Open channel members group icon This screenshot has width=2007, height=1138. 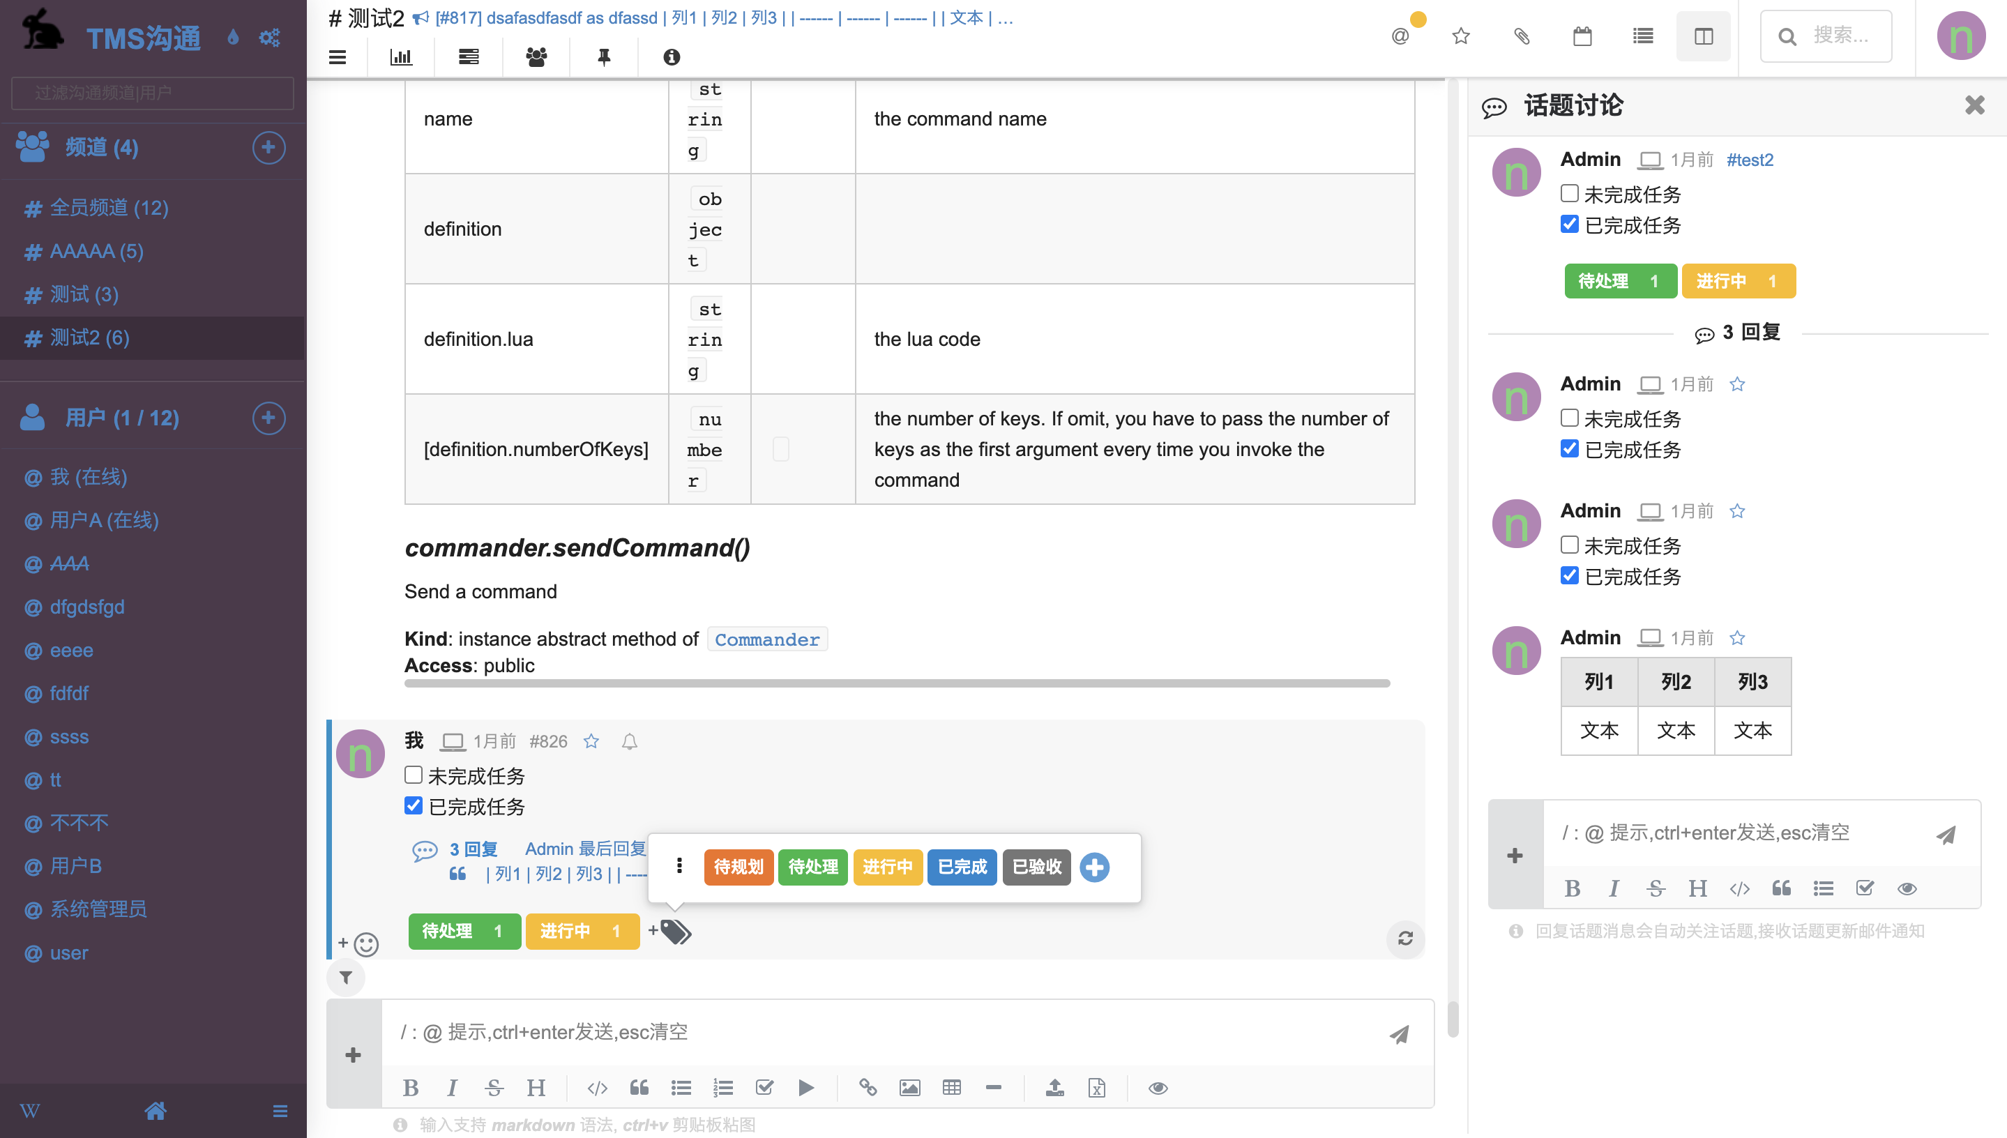point(536,57)
